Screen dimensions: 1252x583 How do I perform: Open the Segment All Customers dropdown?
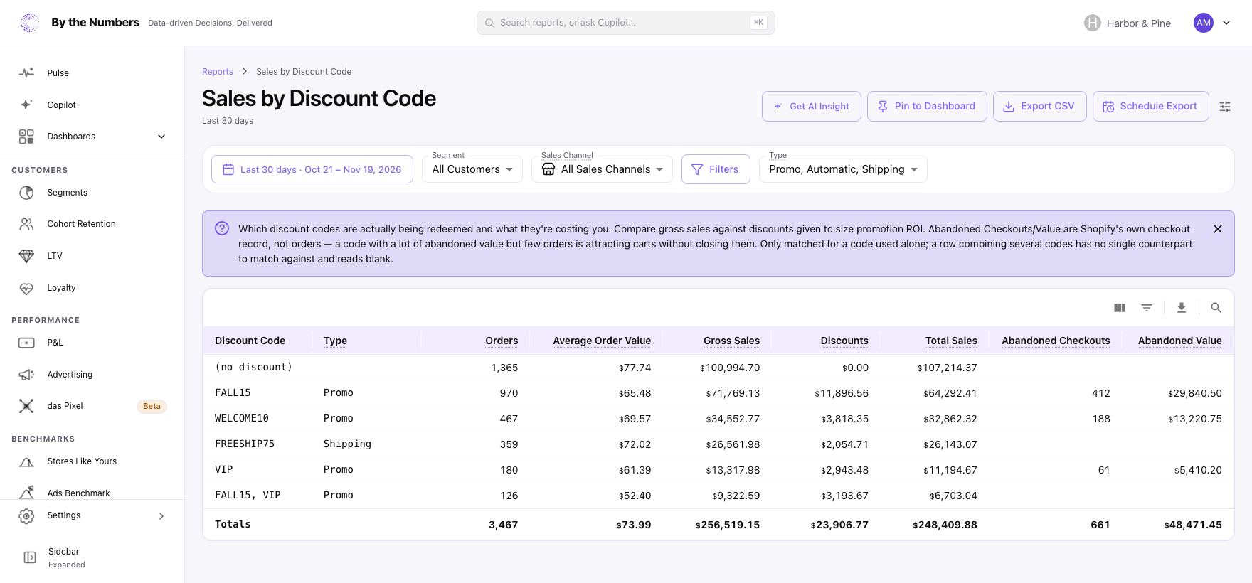pyautogui.click(x=472, y=169)
